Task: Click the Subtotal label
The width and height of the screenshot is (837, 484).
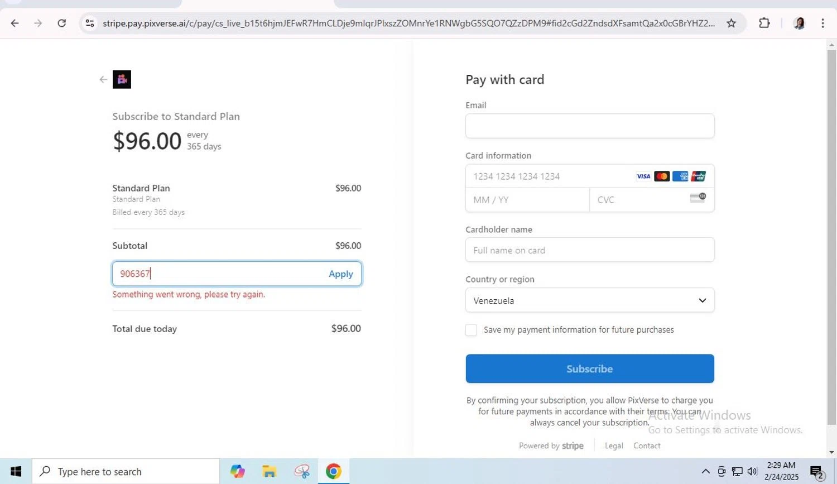Action: coord(130,246)
